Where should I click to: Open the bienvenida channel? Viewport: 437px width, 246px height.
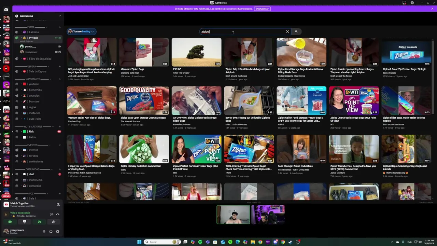point(38,90)
